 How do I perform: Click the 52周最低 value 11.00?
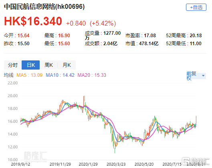[196, 44]
